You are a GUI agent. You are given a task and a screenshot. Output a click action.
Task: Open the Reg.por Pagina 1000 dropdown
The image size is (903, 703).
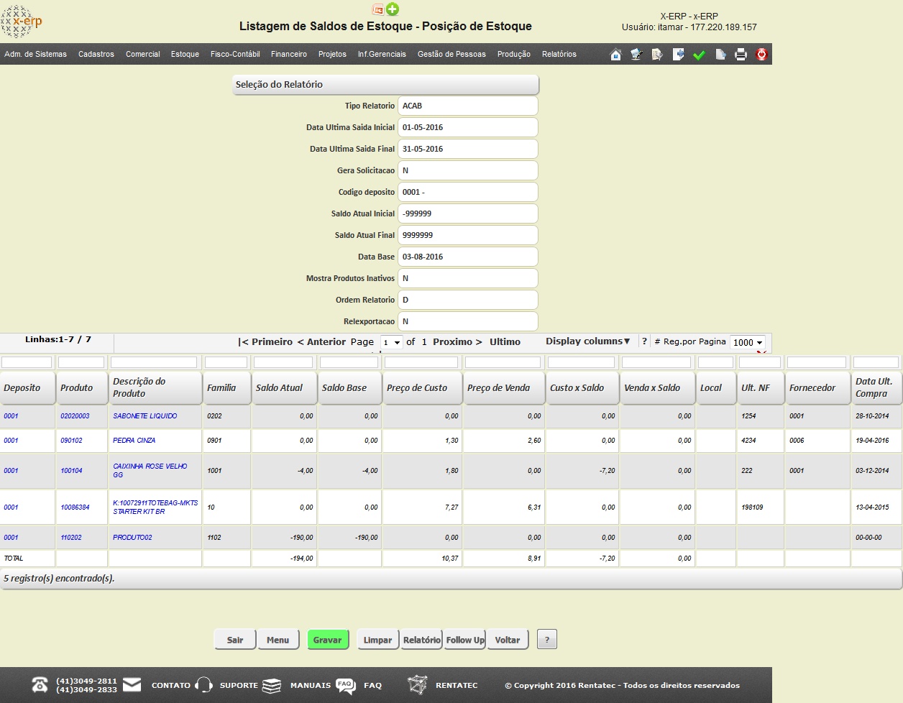(747, 342)
